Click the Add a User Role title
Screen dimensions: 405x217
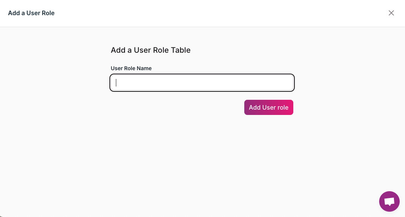click(x=31, y=13)
